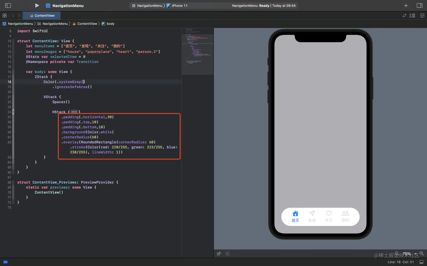
Task: Zoom in the canvas preview
Action: point(422,253)
